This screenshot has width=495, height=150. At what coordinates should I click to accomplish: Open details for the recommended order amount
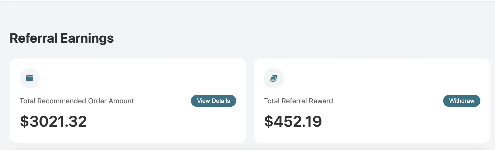(213, 101)
